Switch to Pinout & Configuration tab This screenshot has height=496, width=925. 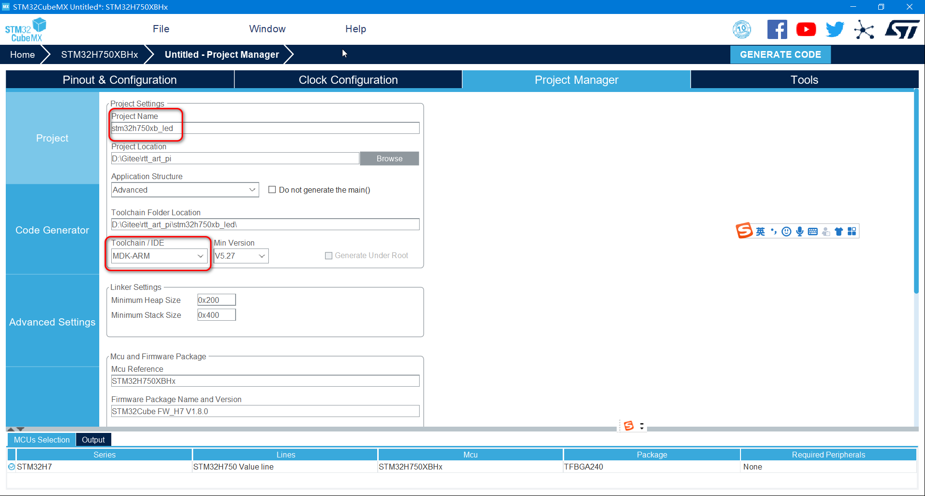(119, 80)
